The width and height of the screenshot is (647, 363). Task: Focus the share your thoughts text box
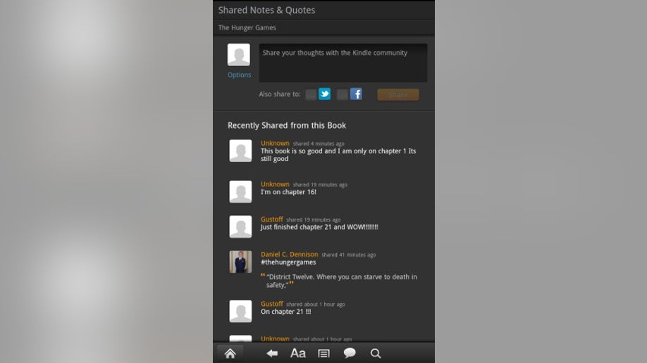[343, 63]
